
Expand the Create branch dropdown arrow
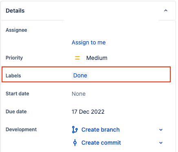(x=161, y=130)
